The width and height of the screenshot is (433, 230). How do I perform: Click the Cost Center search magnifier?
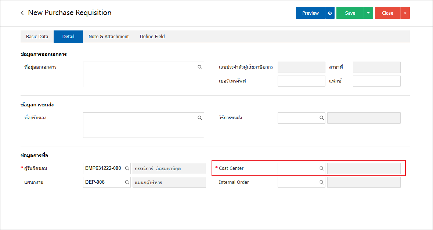321,168
